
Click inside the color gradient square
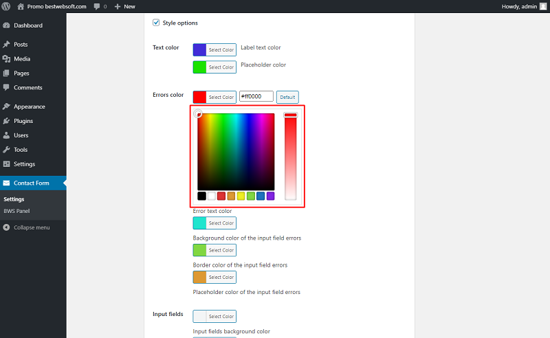pyautogui.click(x=236, y=152)
